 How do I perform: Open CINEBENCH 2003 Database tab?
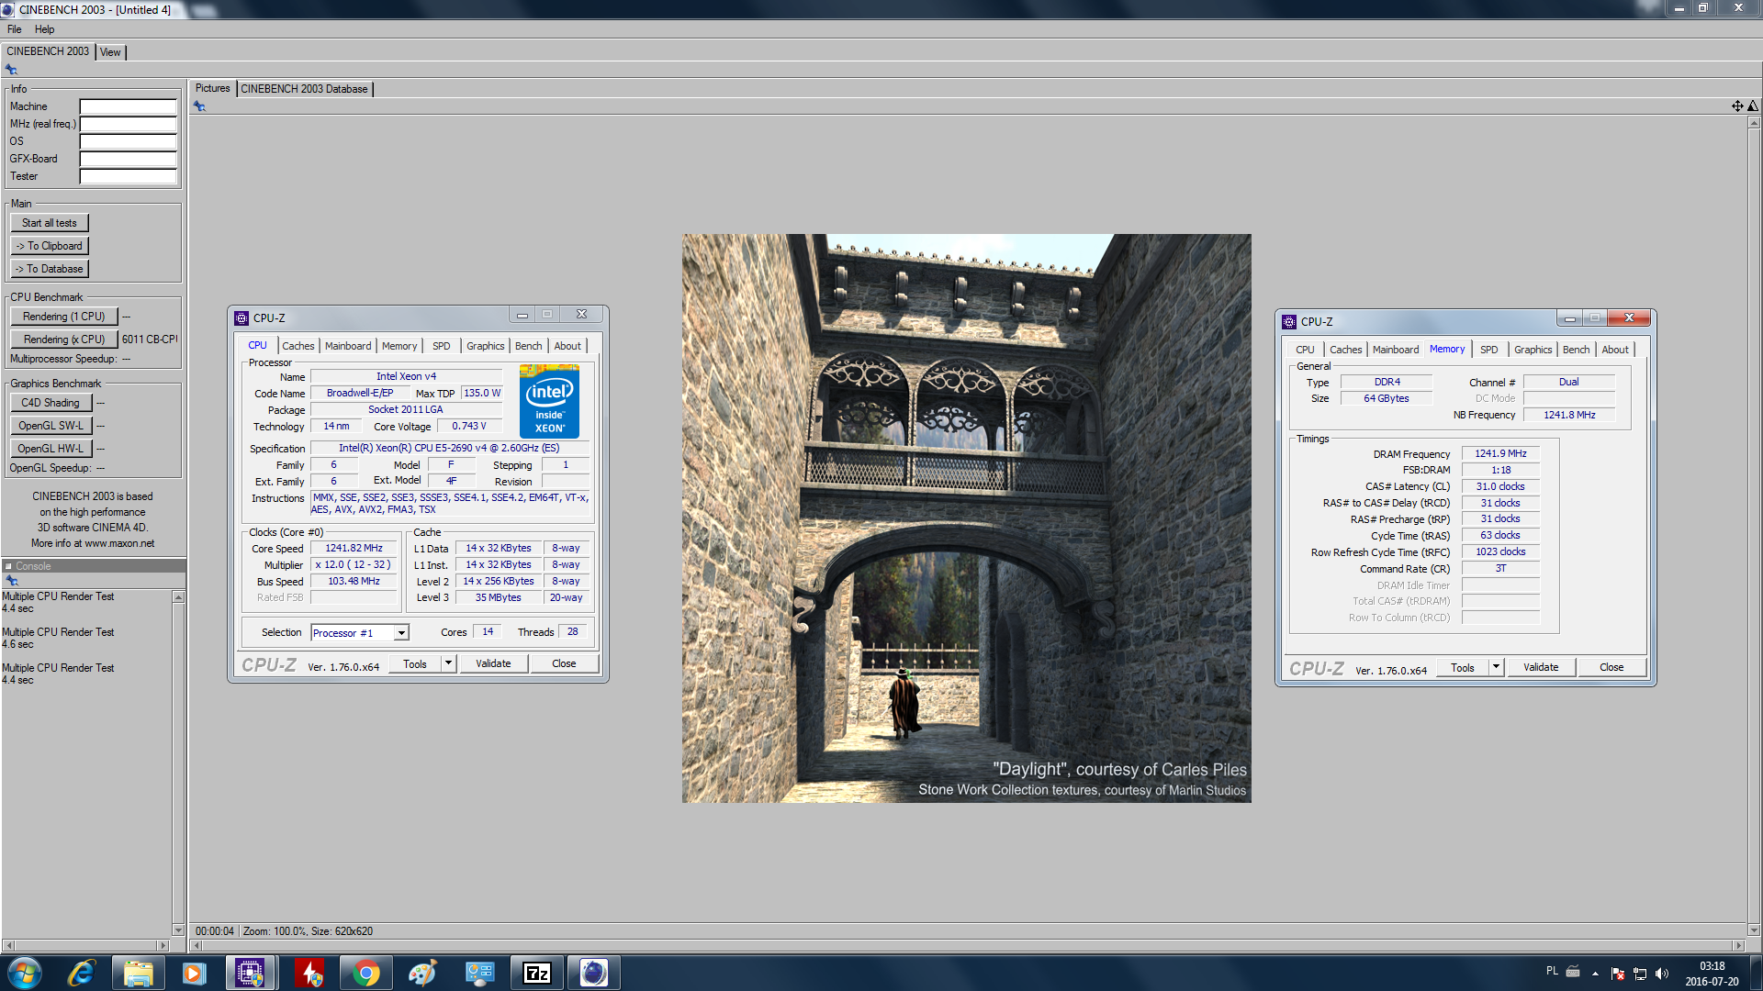click(304, 89)
